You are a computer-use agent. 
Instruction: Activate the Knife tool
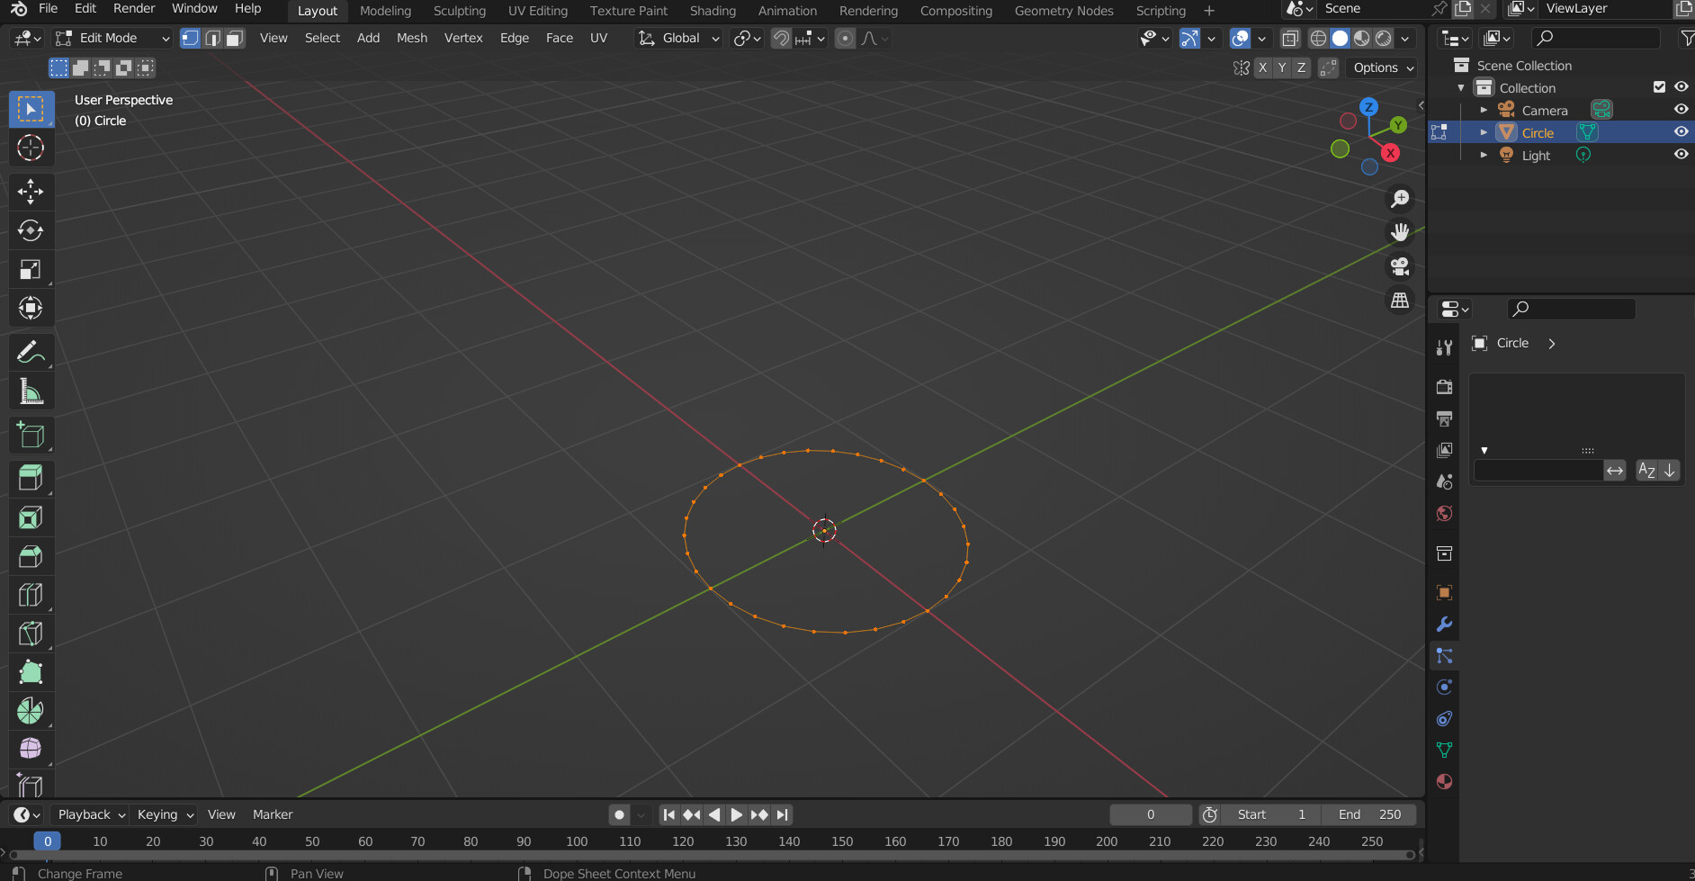point(31,634)
